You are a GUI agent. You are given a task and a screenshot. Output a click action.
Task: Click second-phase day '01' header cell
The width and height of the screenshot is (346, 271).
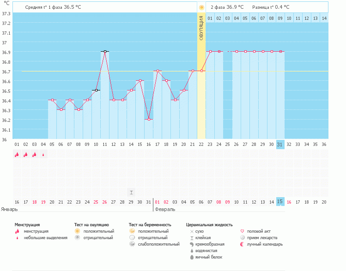click(x=210, y=18)
